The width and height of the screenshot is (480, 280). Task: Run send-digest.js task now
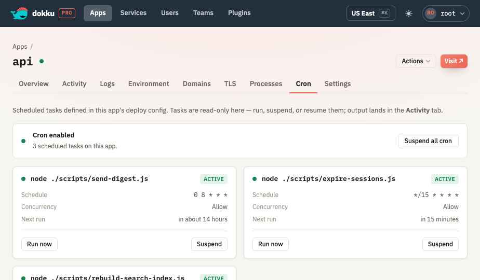click(39, 244)
